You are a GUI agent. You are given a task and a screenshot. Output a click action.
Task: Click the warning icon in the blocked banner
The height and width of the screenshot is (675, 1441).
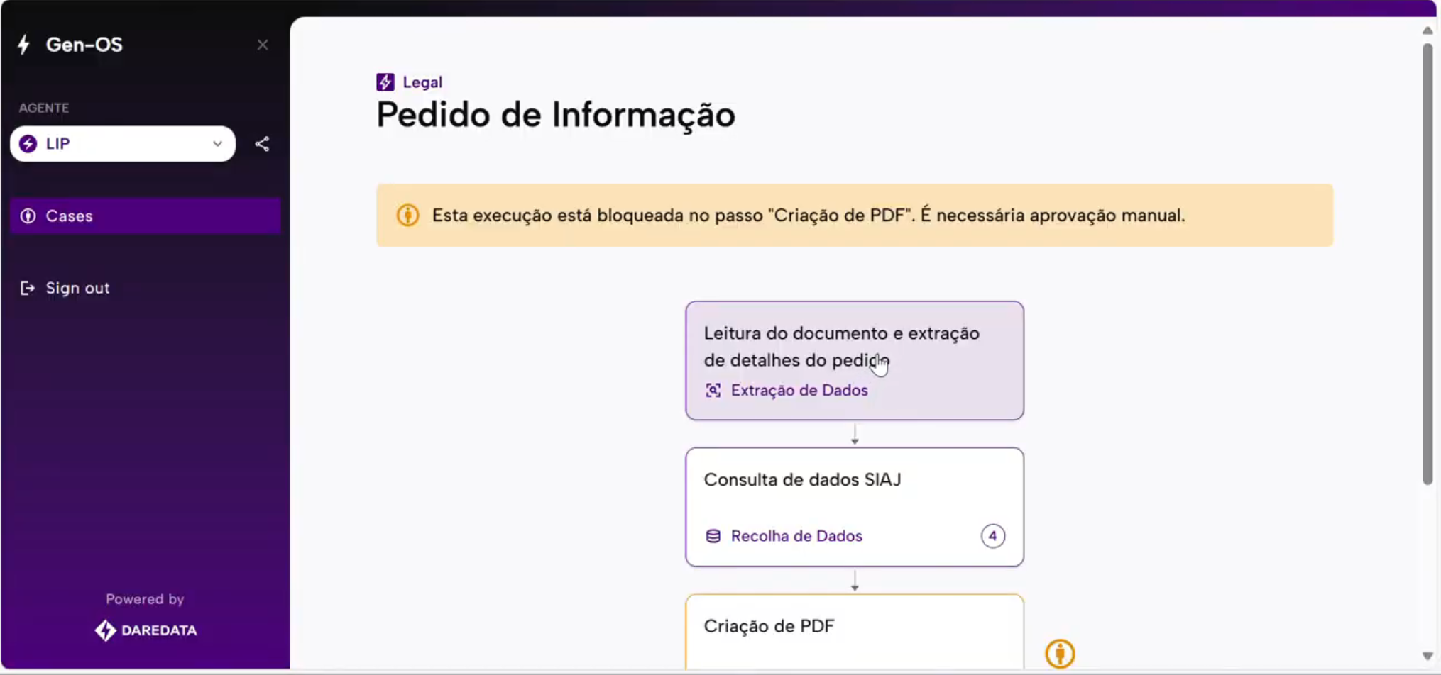tap(407, 215)
